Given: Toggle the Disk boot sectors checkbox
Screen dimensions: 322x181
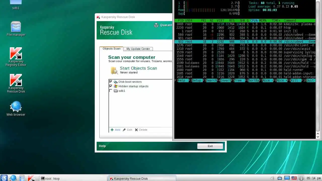Looking at the screenshot, I should point(111,82).
